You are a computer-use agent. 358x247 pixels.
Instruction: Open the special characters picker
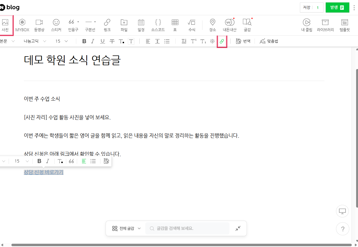pos(212,41)
